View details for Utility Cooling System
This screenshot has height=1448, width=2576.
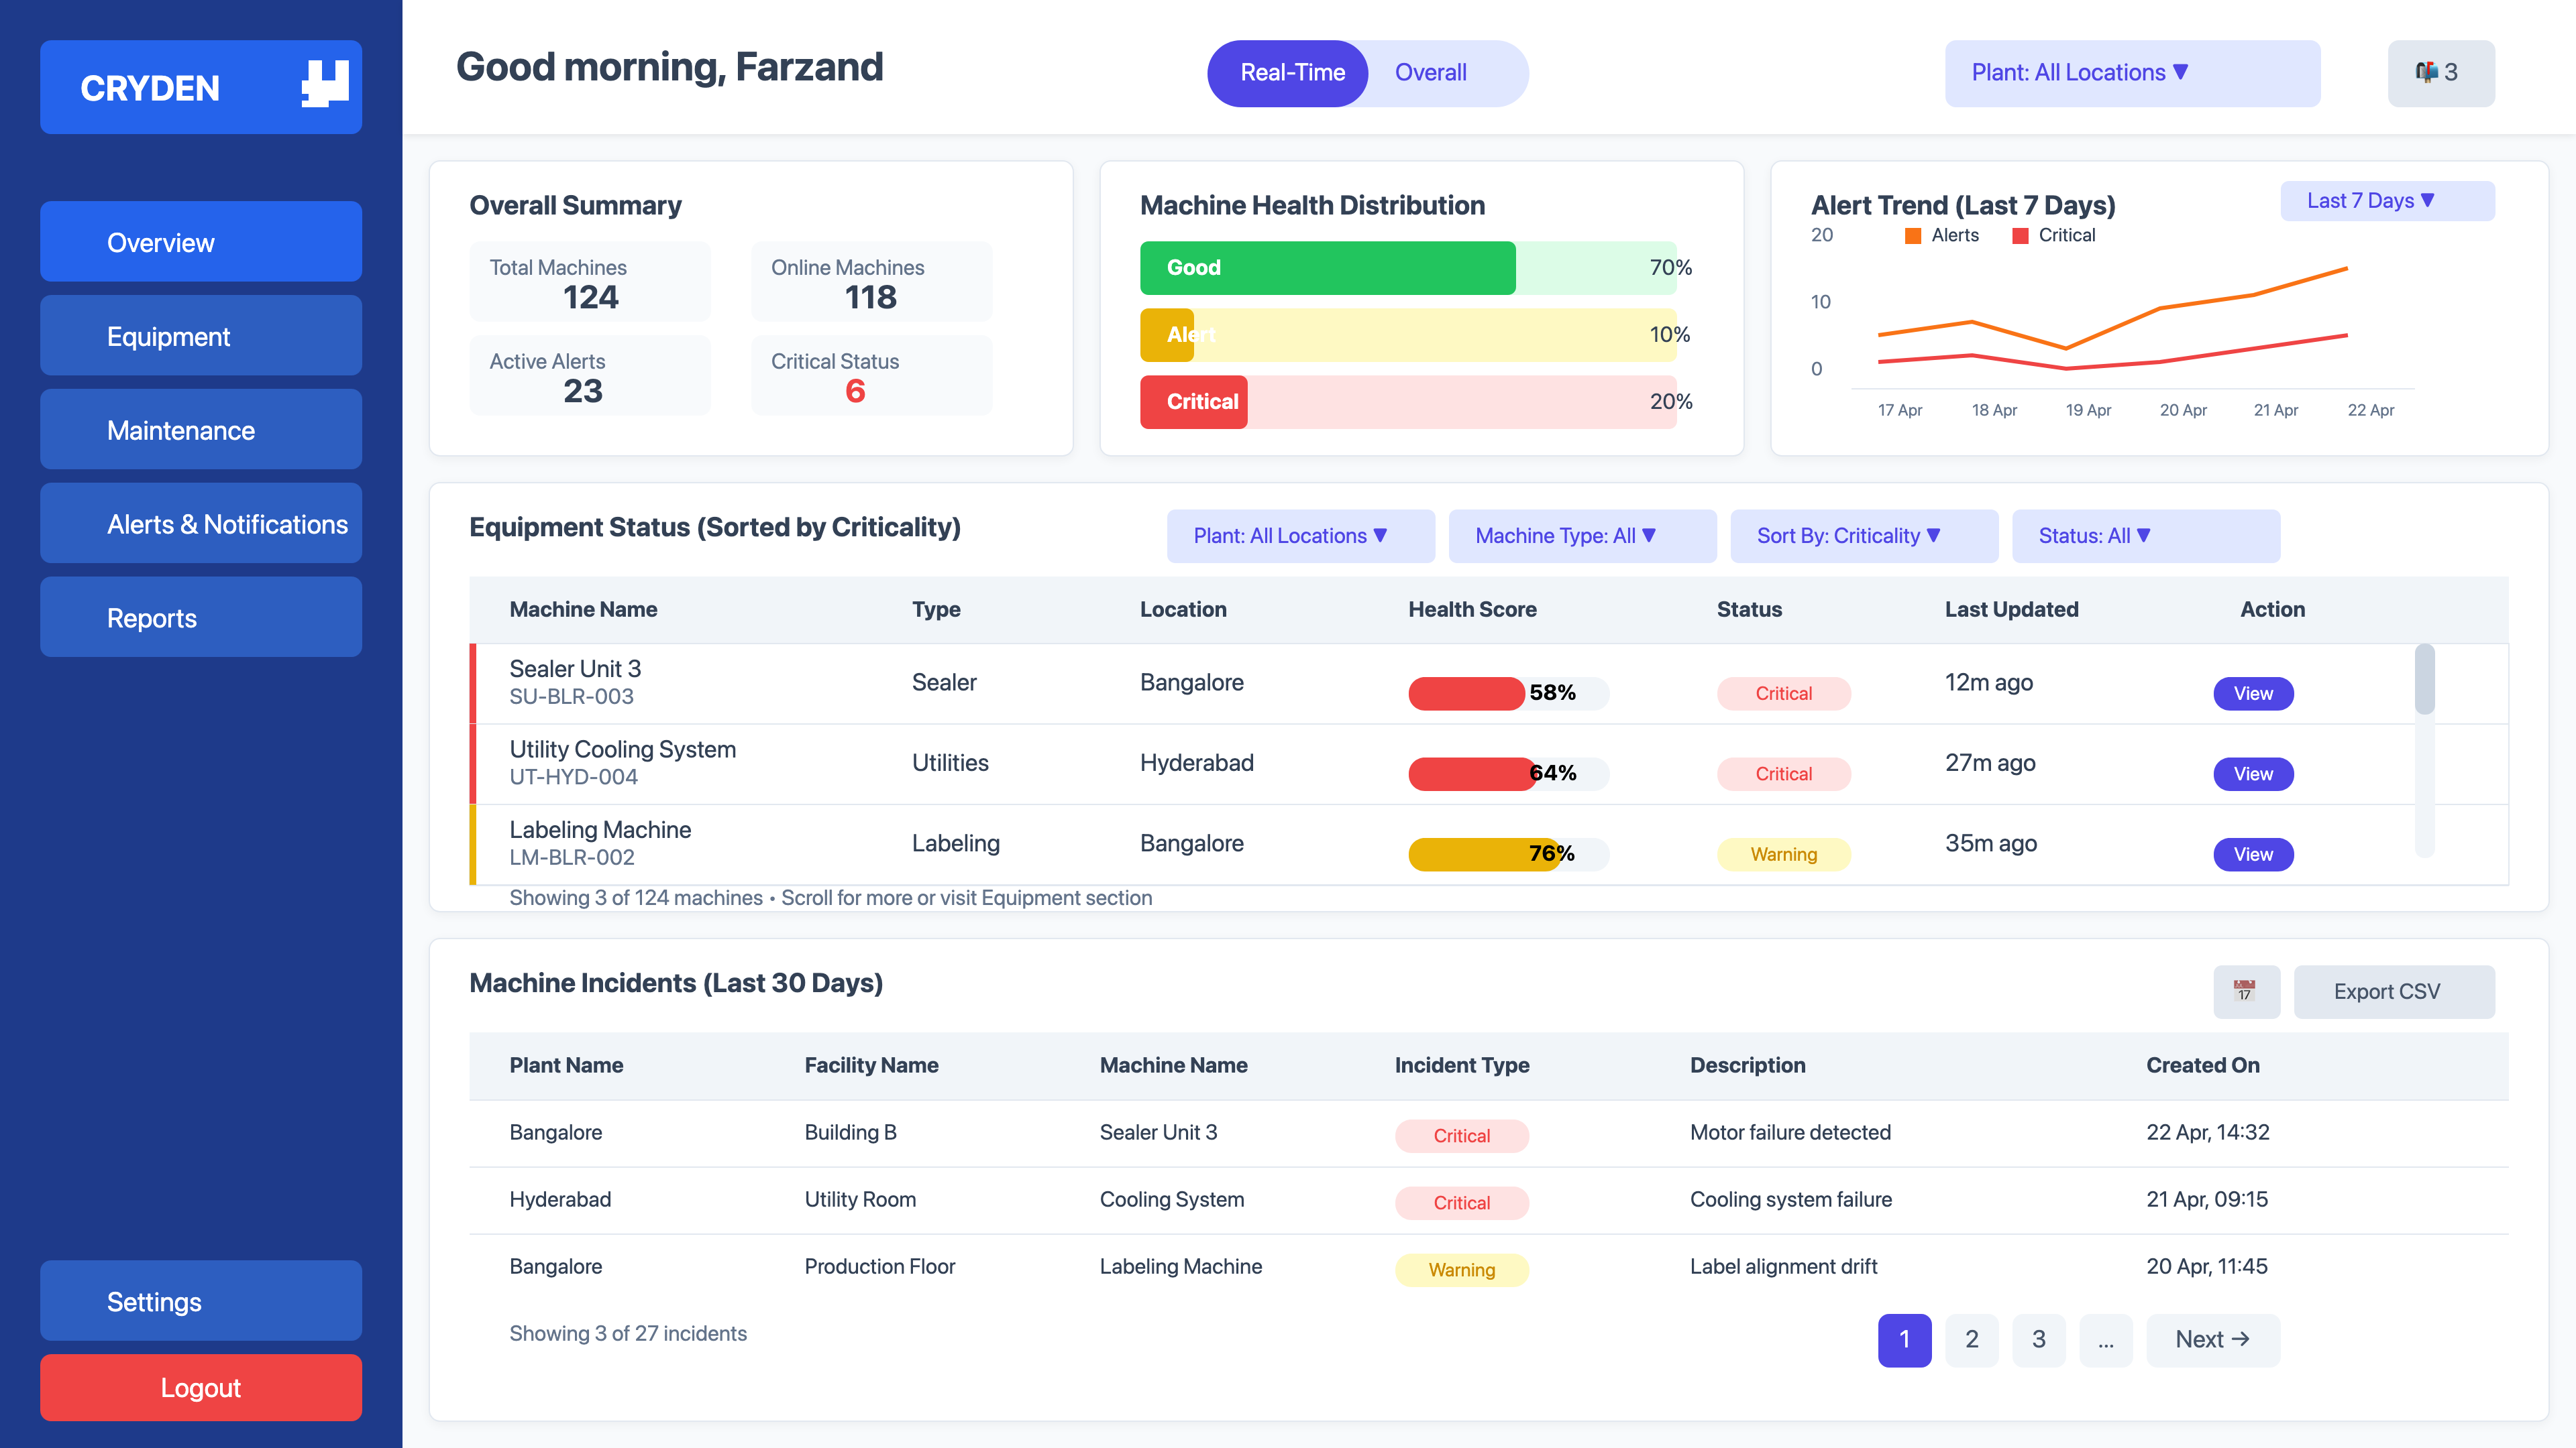2253,774
